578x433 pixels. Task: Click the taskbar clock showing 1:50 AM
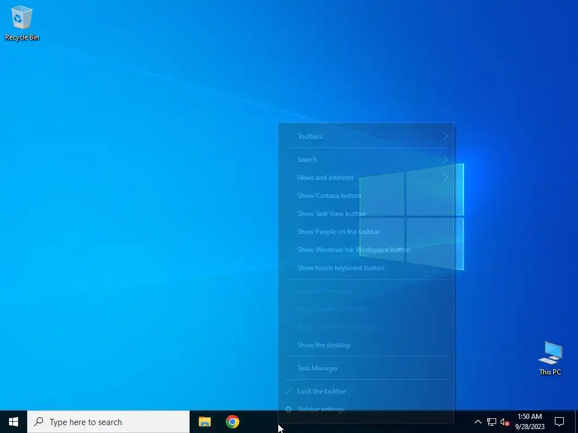pos(529,422)
